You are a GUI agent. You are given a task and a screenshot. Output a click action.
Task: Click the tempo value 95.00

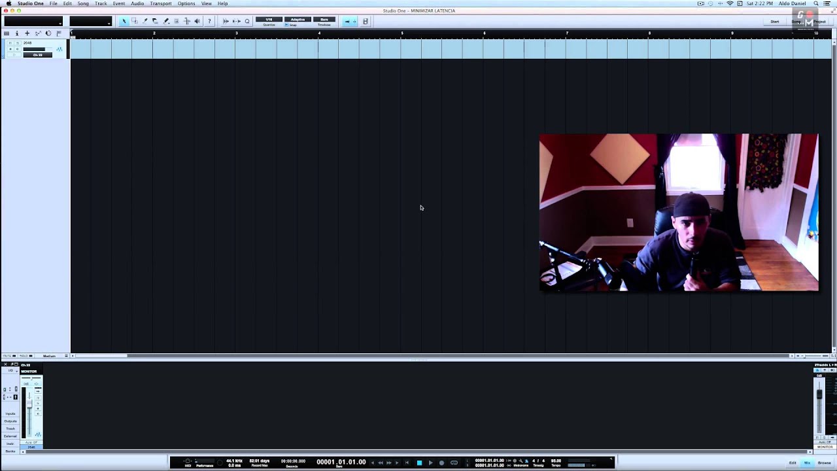pyautogui.click(x=556, y=461)
